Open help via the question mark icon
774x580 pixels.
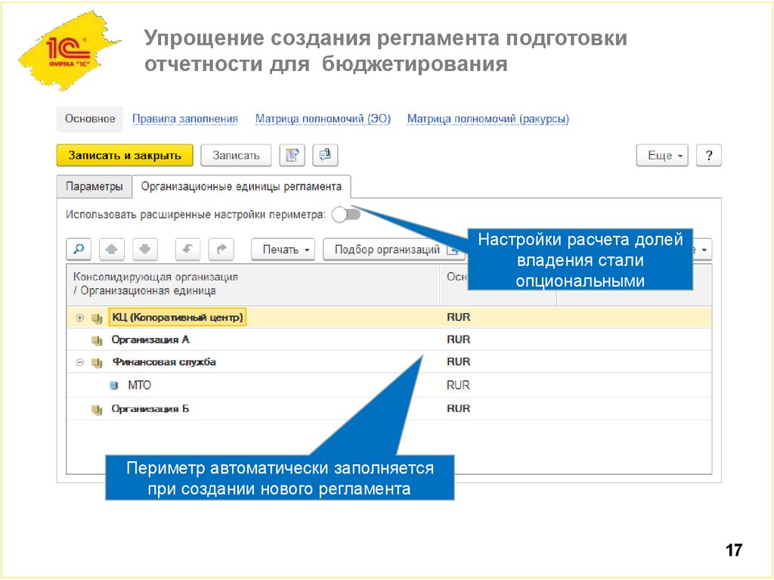708,154
